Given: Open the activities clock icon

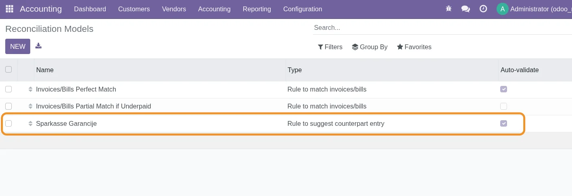Looking at the screenshot, I should point(483,9).
